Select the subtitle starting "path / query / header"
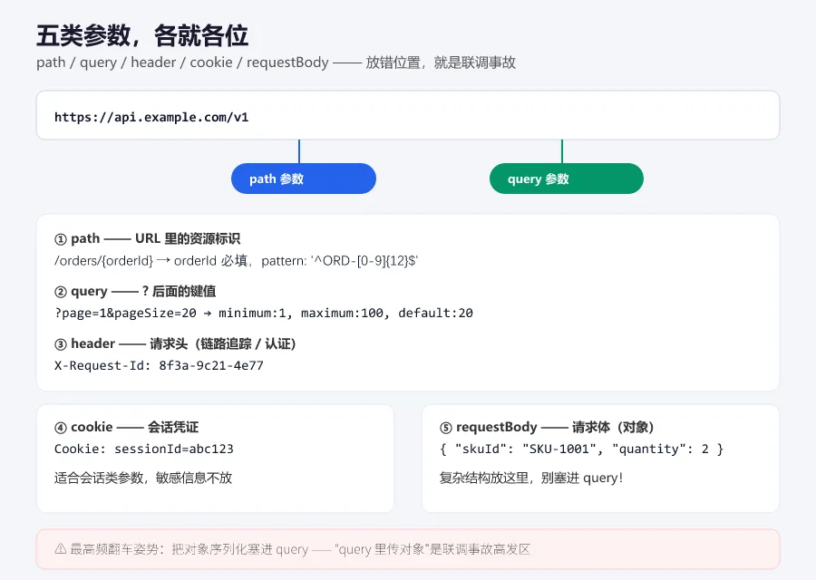This screenshot has width=816, height=580. [276, 63]
